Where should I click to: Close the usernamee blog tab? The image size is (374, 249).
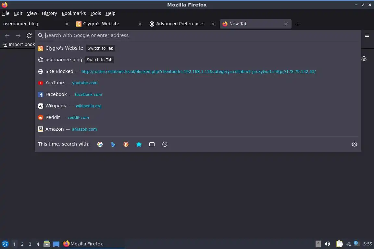coord(67,24)
